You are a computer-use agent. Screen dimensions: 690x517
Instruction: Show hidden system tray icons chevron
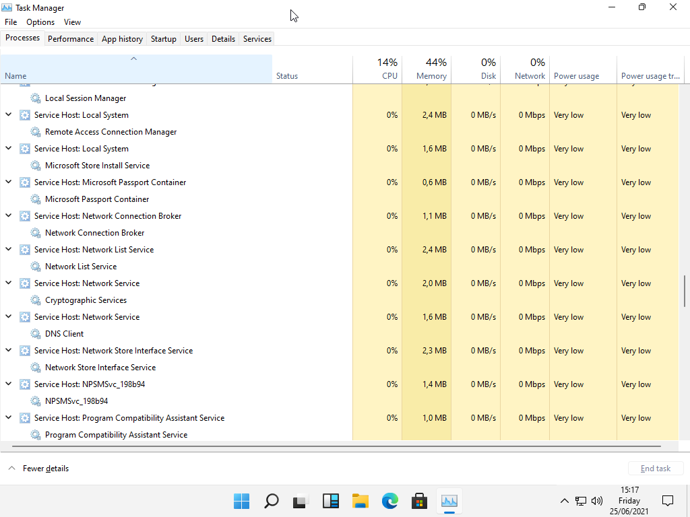(565, 501)
